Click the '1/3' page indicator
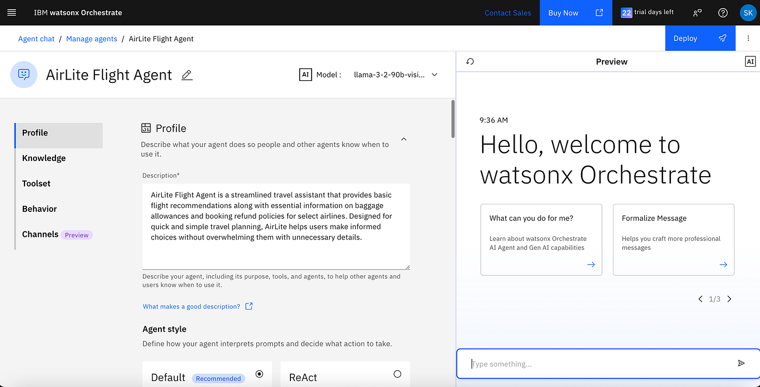 point(714,299)
